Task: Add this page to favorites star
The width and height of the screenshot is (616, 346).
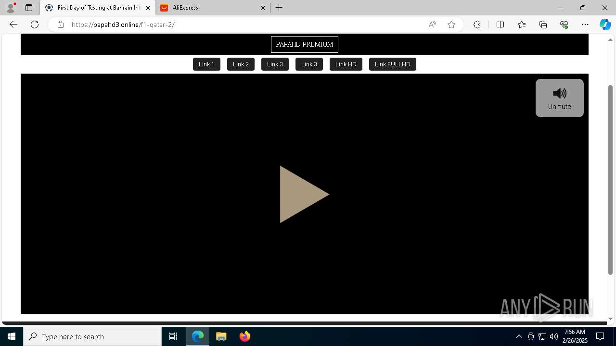Action: pyautogui.click(x=451, y=25)
